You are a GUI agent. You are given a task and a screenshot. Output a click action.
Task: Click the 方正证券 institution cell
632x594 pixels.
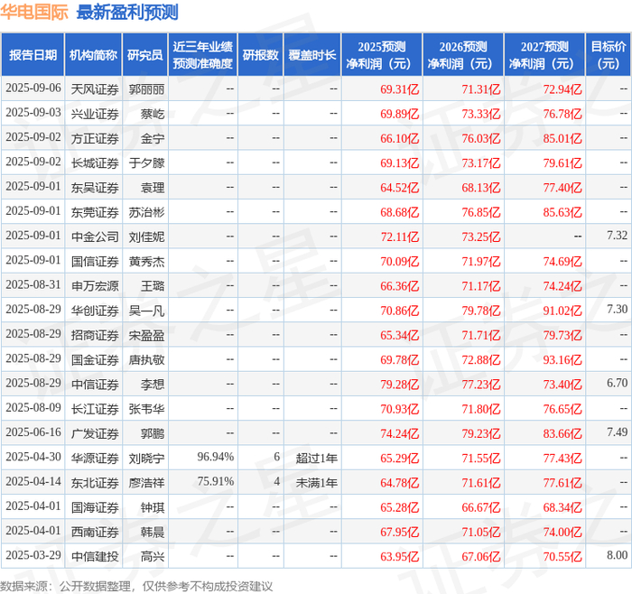point(95,139)
